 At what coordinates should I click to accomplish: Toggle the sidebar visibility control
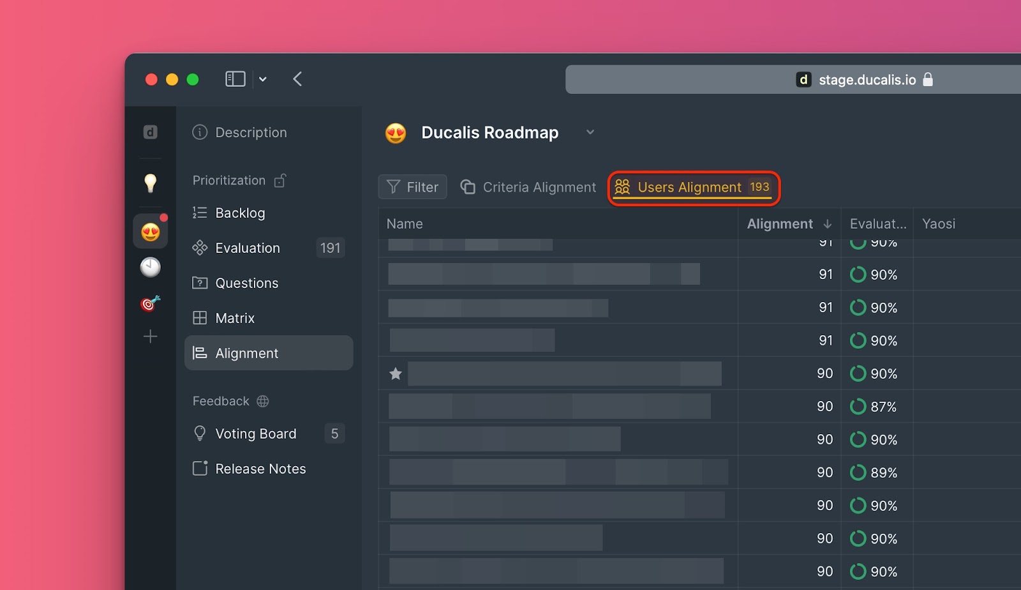pyautogui.click(x=235, y=79)
